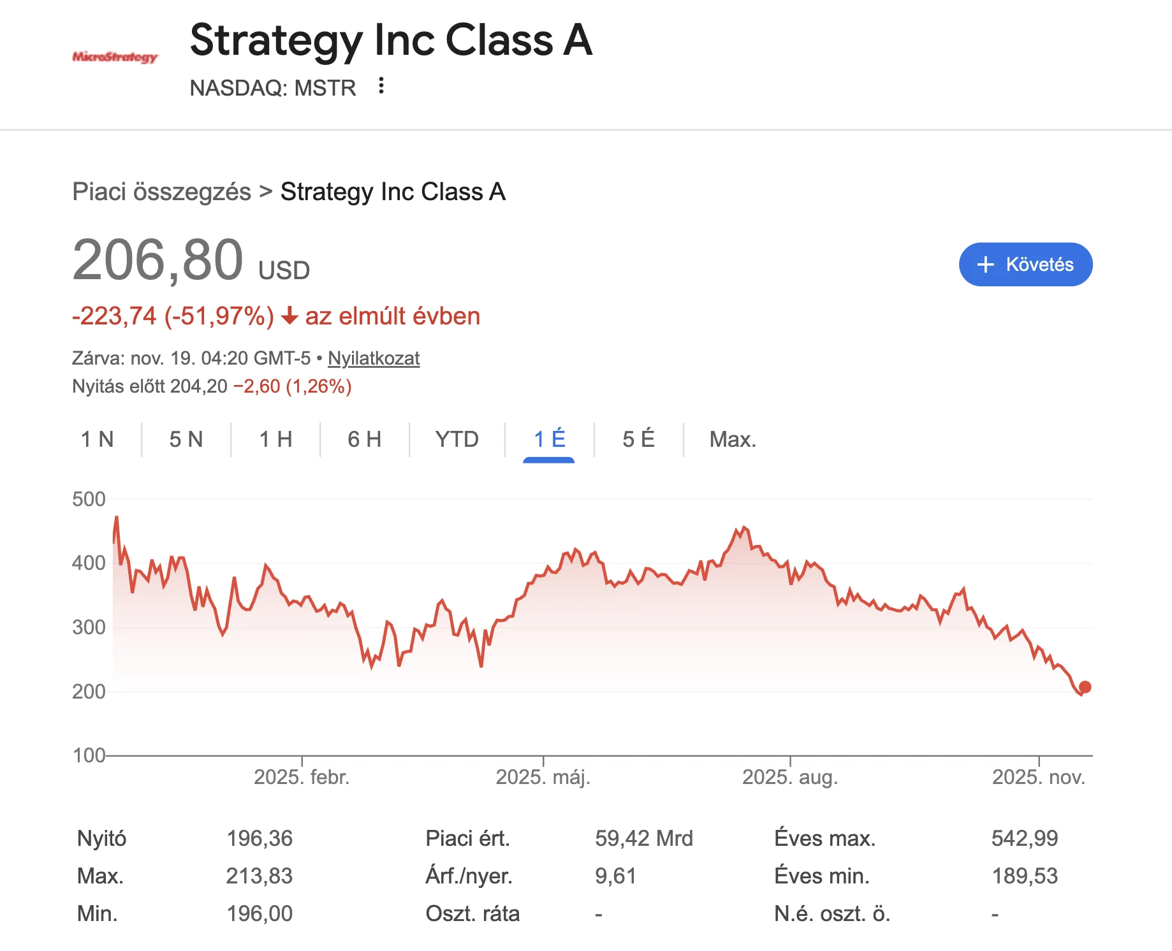Click the Követés follow button
The width and height of the screenshot is (1172, 951).
[1025, 265]
